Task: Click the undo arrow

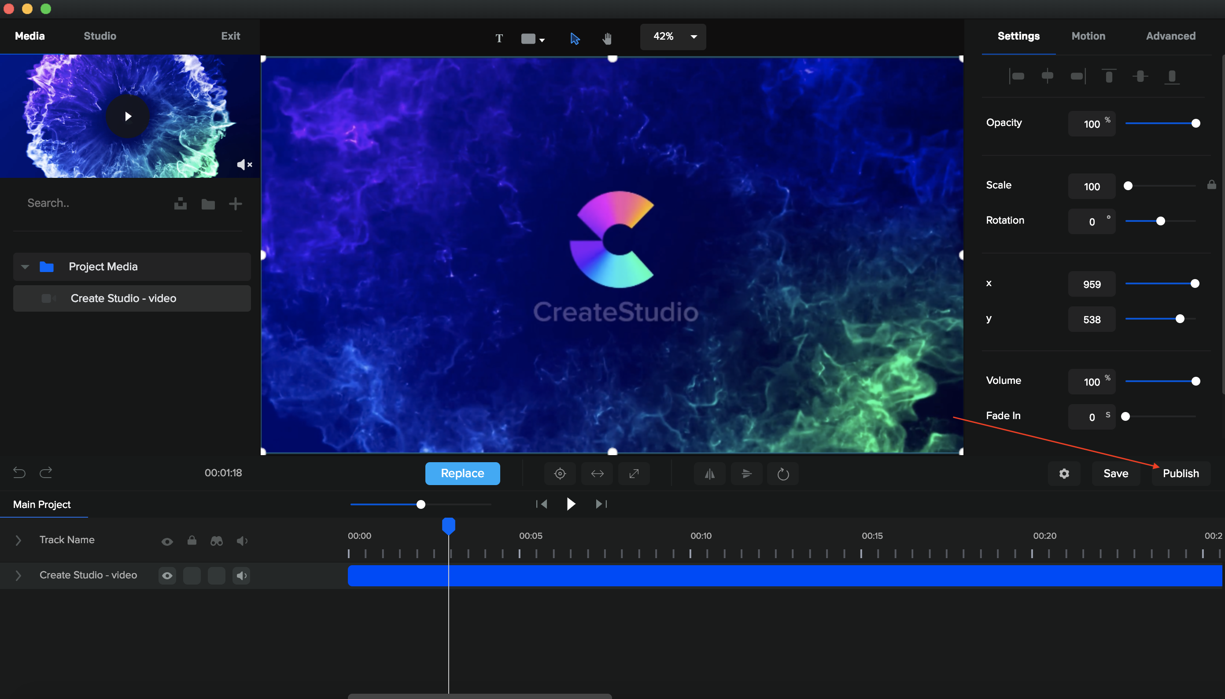Action: (x=19, y=473)
